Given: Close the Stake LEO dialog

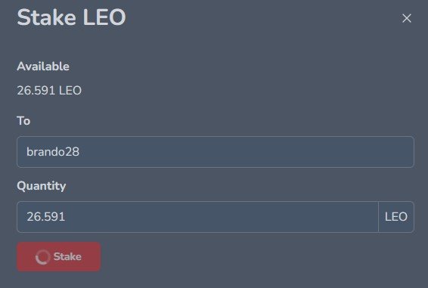Looking at the screenshot, I should pos(406,18).
